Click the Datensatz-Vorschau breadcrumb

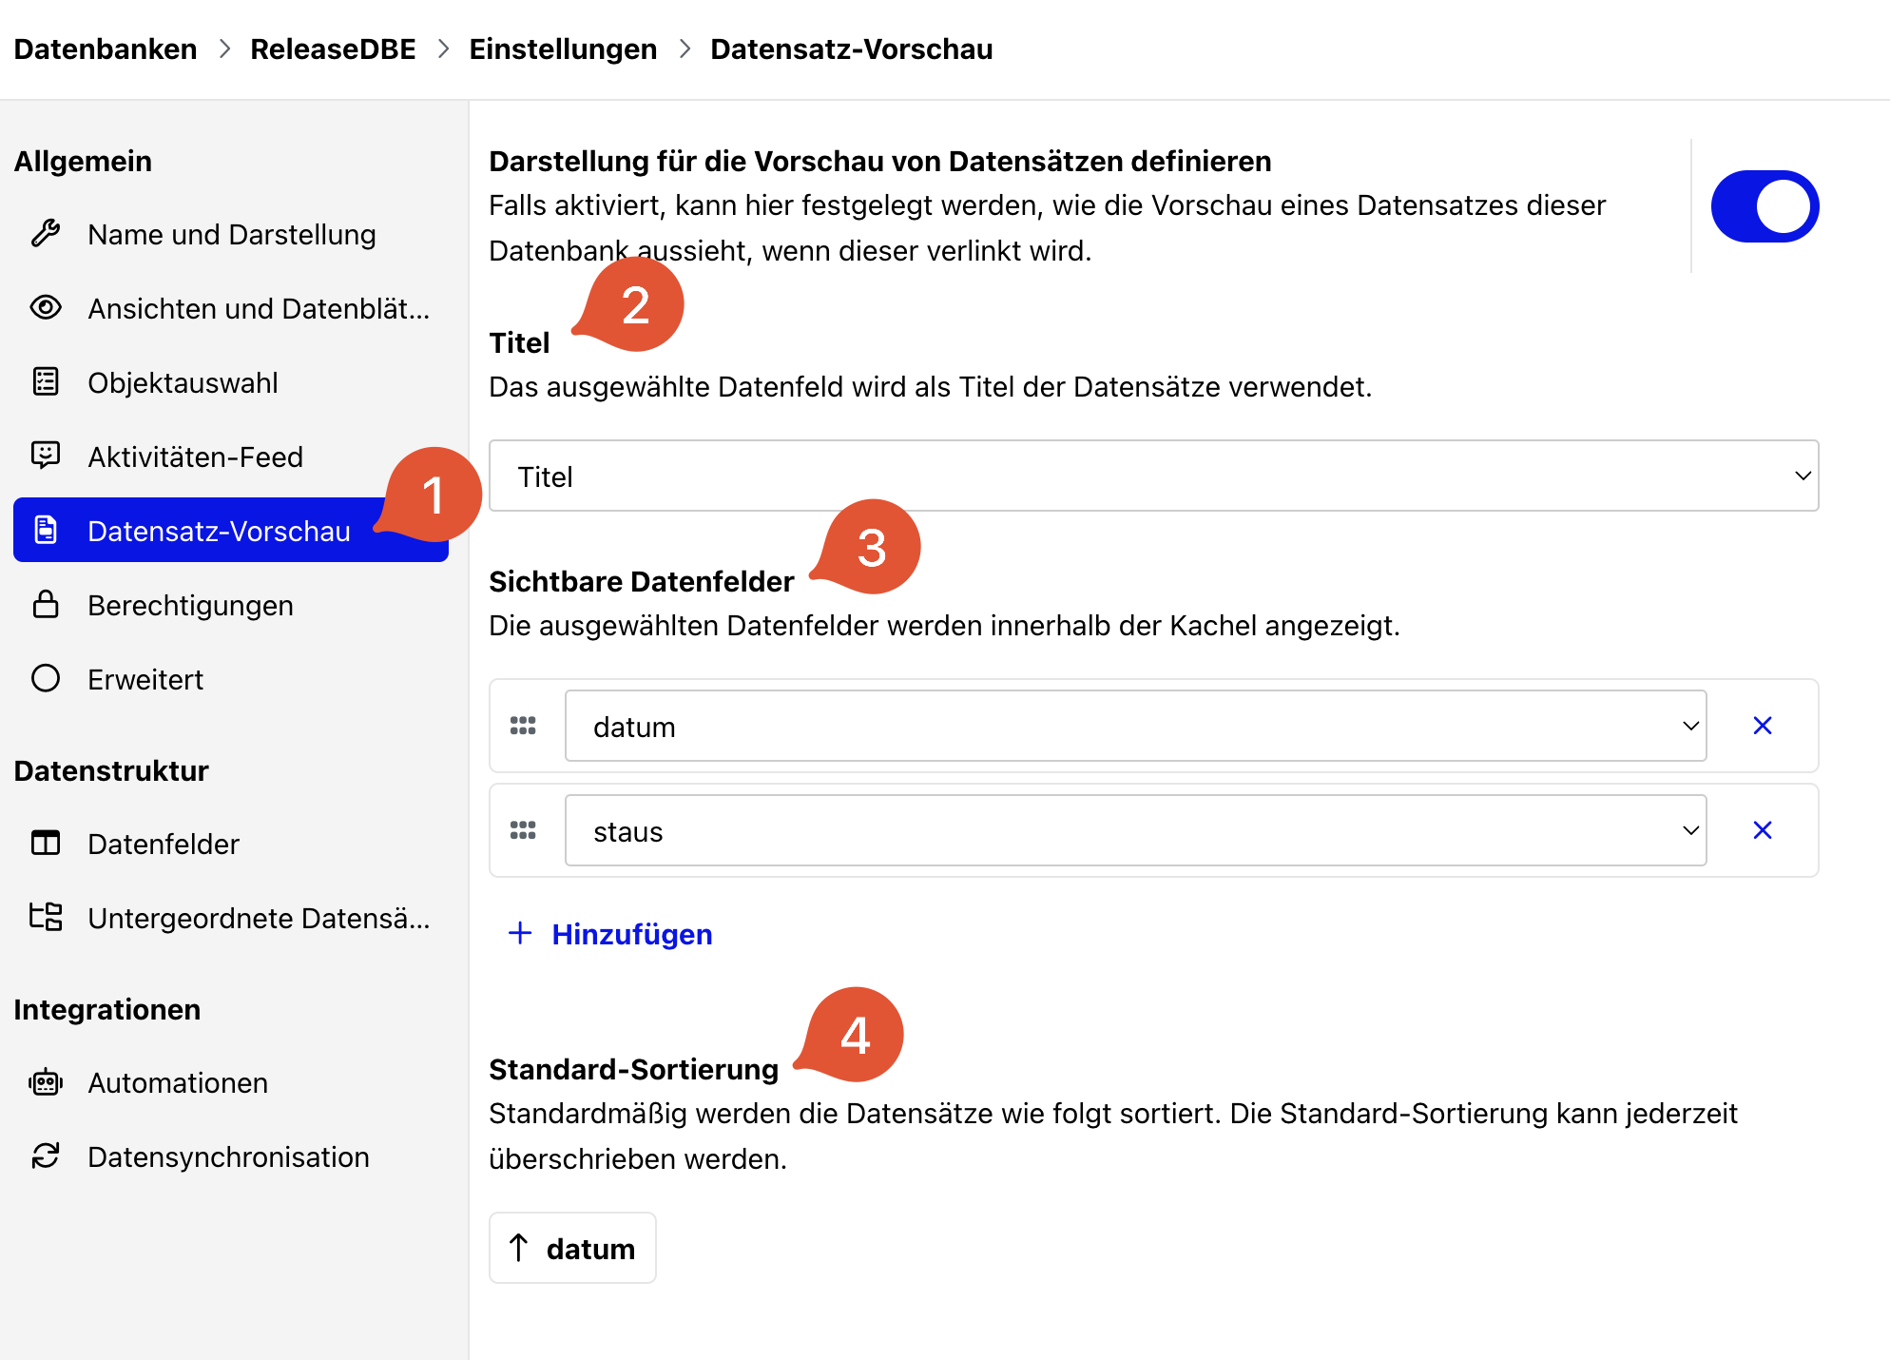(x=851, y=49)
